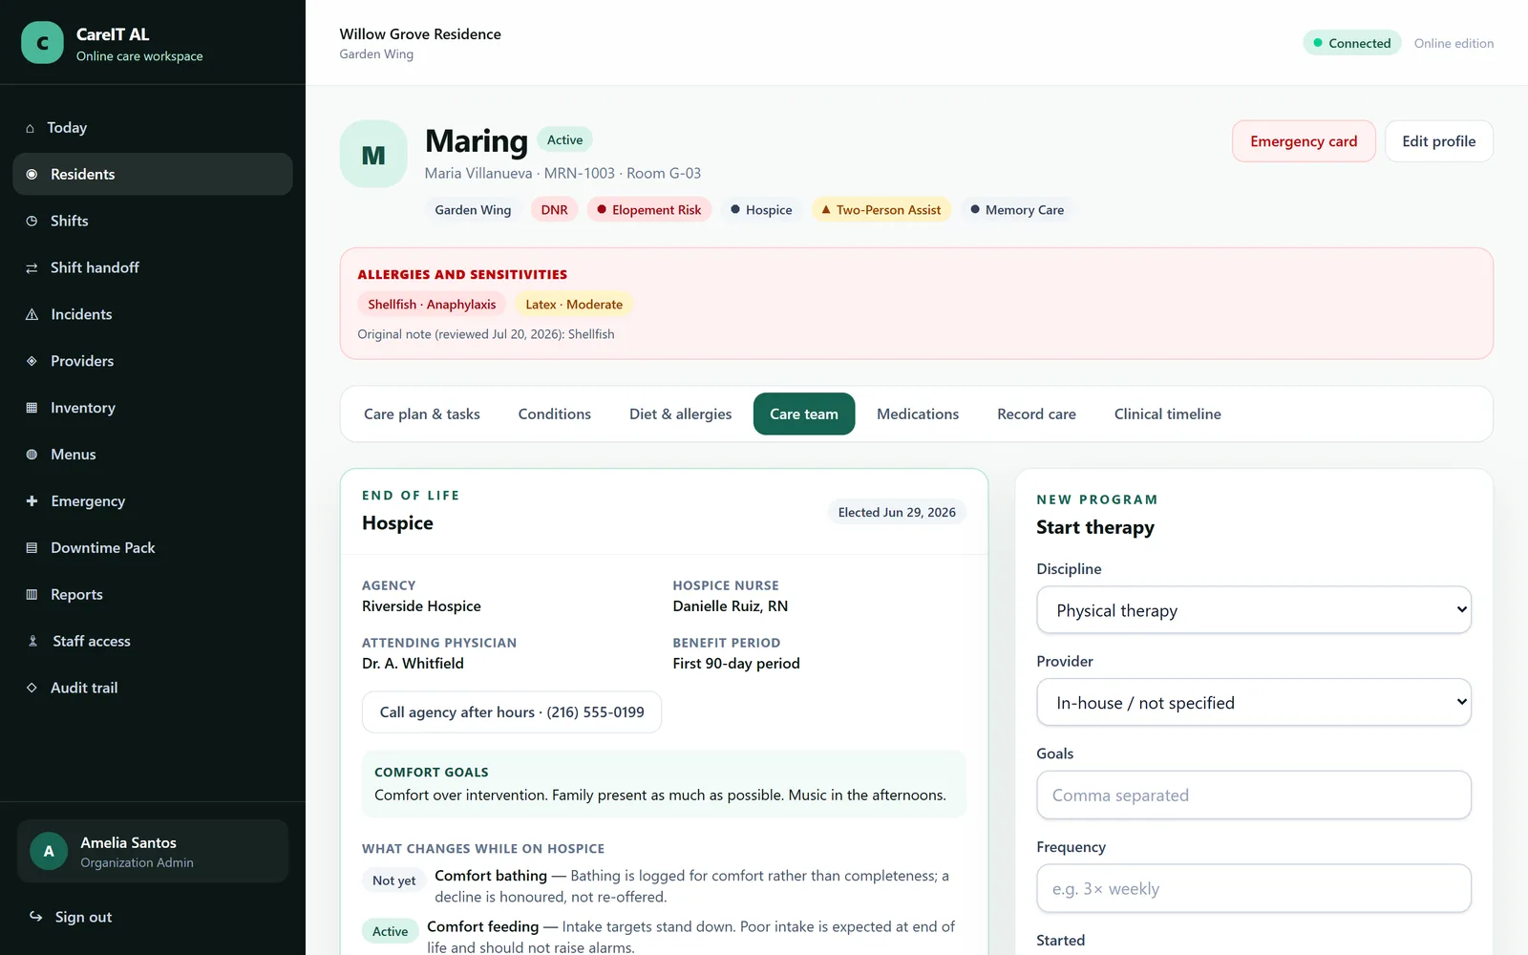Select the Care team tab
The image size is (1528, 955).
804,414
